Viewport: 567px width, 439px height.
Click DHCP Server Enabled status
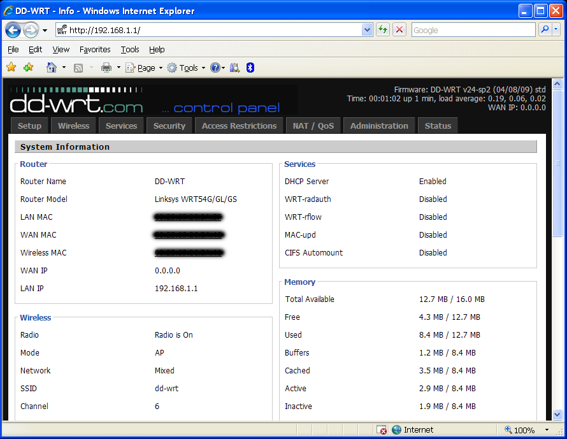(433, 182)
